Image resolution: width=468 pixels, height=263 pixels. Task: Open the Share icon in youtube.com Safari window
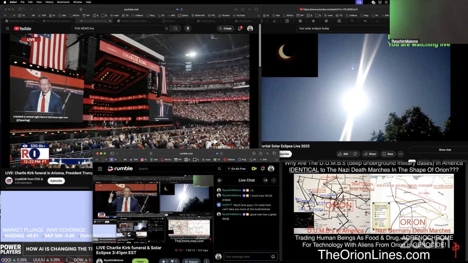coord(242,9)
